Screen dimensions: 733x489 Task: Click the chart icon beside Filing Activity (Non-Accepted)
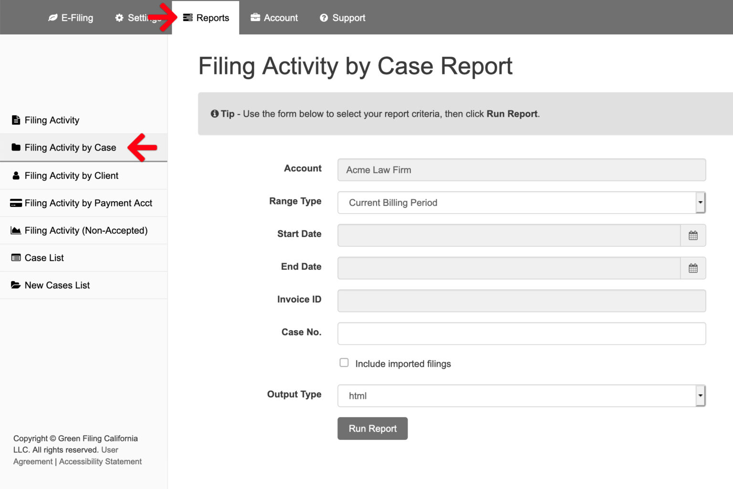tap(16, 230)
